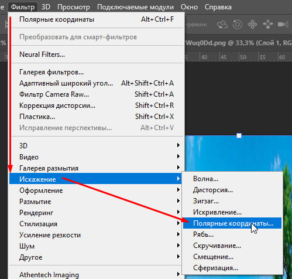
Task: Open the Просмотр menu
Action: [x=74, y=7]
